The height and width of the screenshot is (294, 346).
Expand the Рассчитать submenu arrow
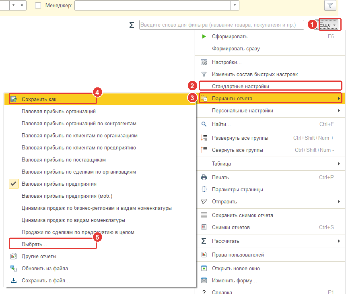[x=339, y=241]
